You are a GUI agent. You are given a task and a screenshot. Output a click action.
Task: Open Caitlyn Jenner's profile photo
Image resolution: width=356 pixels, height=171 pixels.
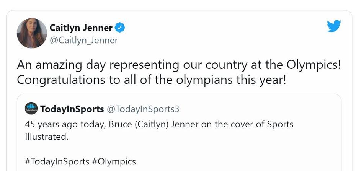pos(32,33)
